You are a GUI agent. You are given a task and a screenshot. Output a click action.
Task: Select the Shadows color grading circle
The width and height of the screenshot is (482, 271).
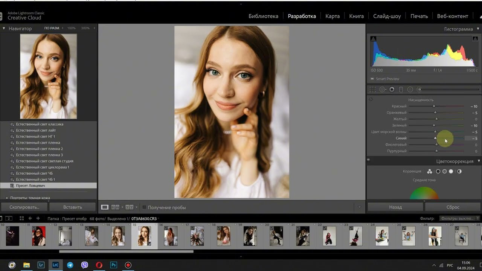tap(438, 172)
